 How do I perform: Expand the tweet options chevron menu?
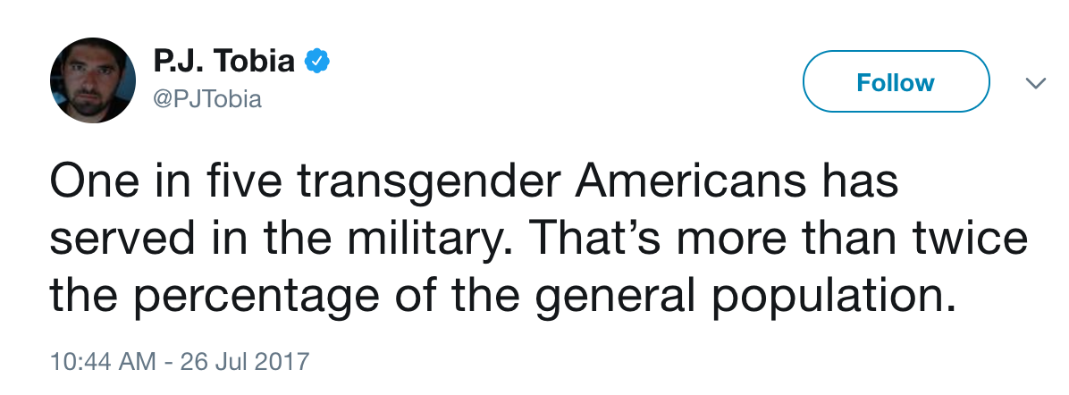[x=1034, y=83]
